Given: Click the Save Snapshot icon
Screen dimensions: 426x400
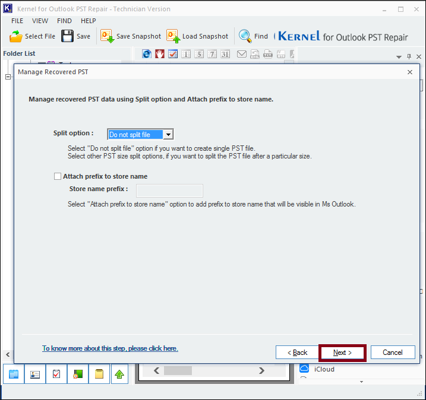Looking at the screenshot, I should (107, 36).
